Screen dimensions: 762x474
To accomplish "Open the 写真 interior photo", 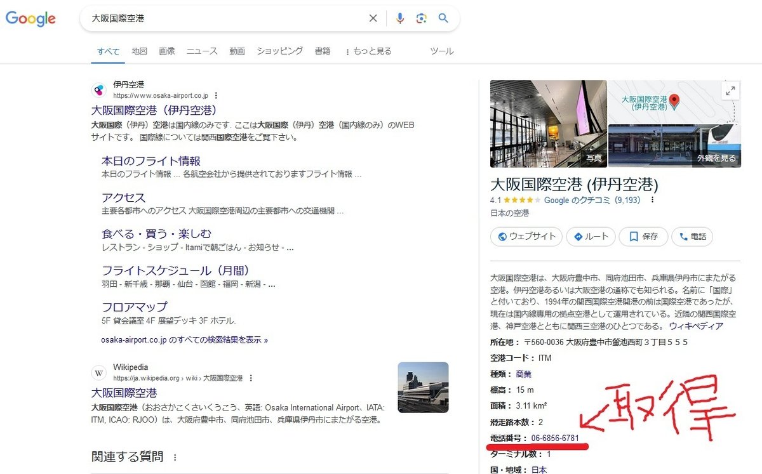I will point(549,124).
